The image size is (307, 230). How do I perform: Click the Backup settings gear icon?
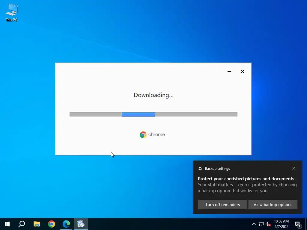200,169
